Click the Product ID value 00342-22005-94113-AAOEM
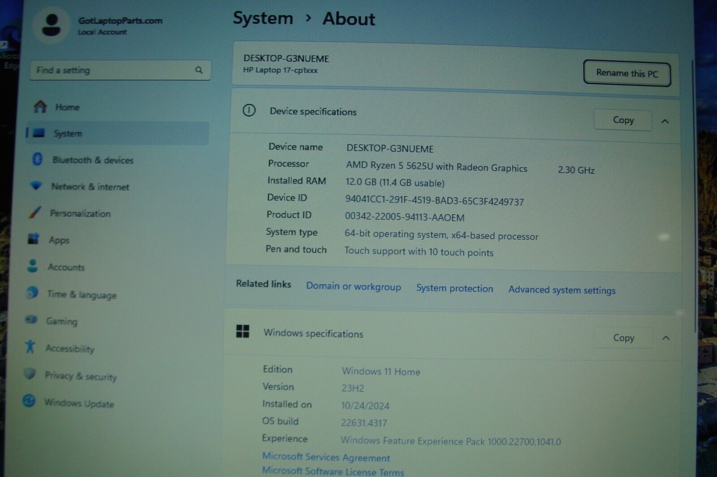This screenshot has width=717, height=477. pyautogui.click(x=405, y=217)
